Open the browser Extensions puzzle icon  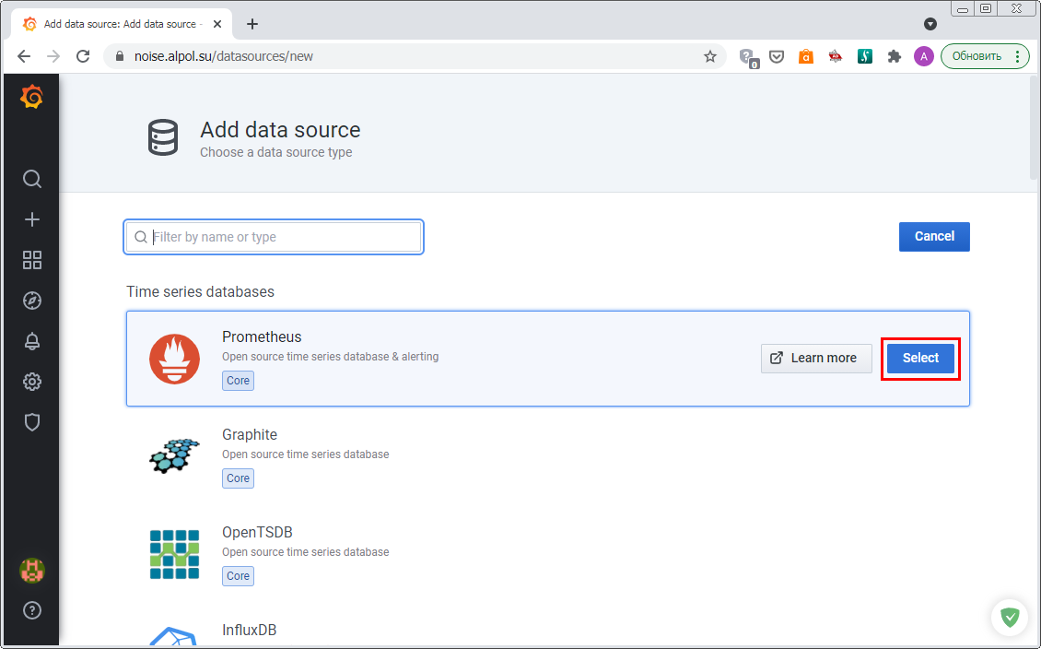(x=893, y=56)
